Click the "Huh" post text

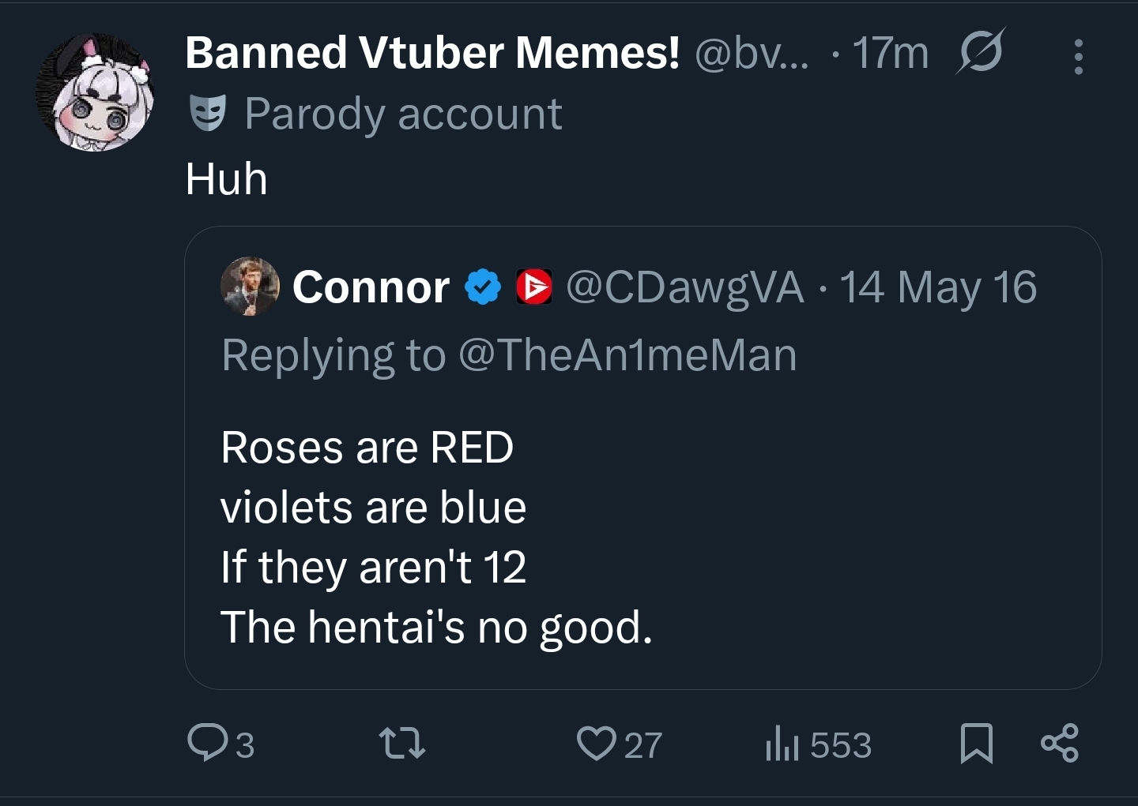click(x=226, y=178)
